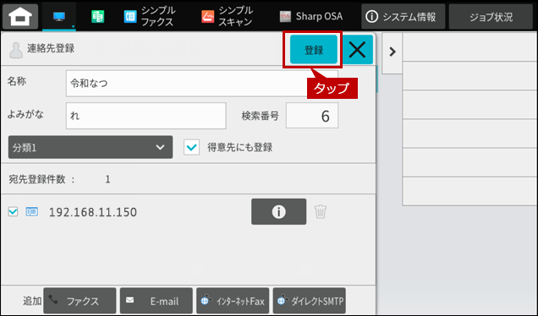
Task: Launch Sharp OSA
Action: coord(310,16)
